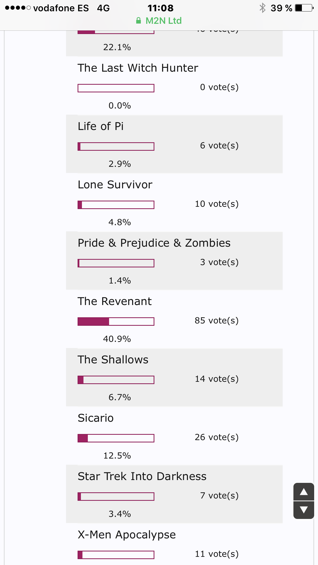Viewport: 318px width, 565px height.
Task: Click the X-Men Apocalypse title
Action: click(127, 535)
